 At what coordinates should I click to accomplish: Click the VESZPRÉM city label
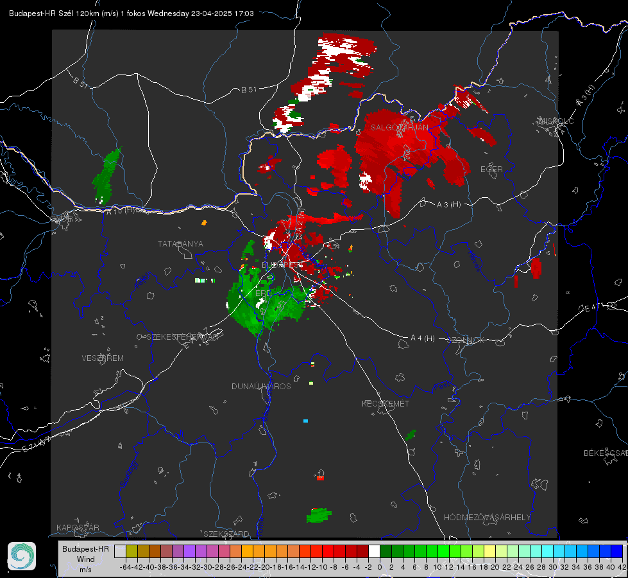coord(103,358)
